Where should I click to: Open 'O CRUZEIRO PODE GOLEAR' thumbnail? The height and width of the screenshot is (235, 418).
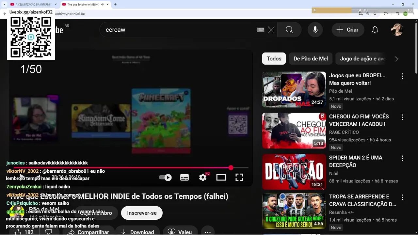coord(294,211)
